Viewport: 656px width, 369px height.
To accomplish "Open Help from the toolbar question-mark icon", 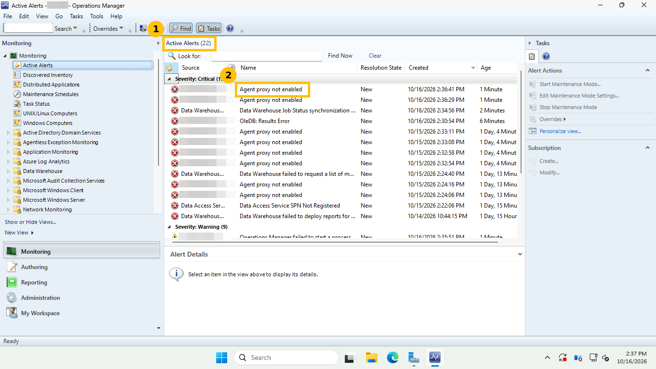I will pyautogui.click(x=230, y=29).
